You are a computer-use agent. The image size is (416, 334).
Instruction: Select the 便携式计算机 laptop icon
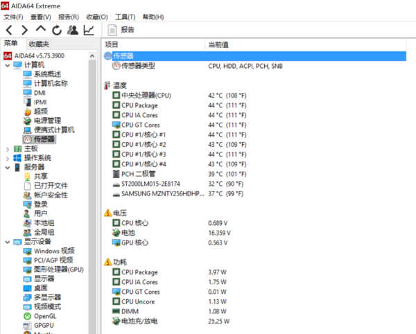tap(27, 130)
